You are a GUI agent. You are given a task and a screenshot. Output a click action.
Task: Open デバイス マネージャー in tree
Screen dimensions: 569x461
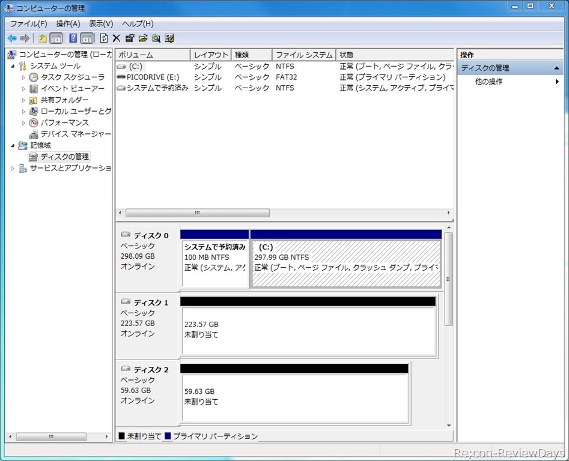pos(76,134)
